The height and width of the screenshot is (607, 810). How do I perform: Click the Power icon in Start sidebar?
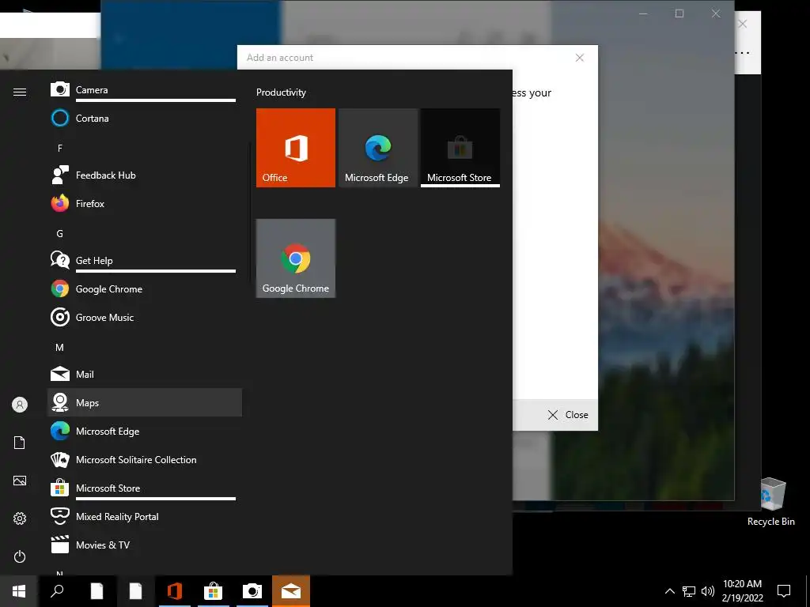20,556
